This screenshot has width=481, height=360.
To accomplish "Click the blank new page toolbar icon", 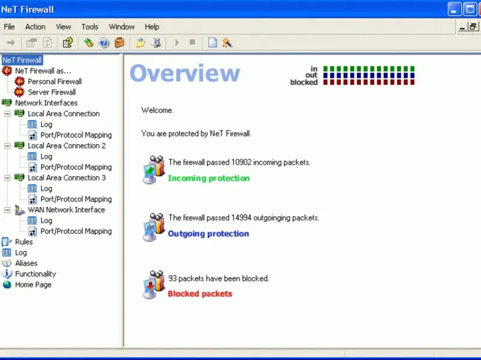I will [213, 43].
